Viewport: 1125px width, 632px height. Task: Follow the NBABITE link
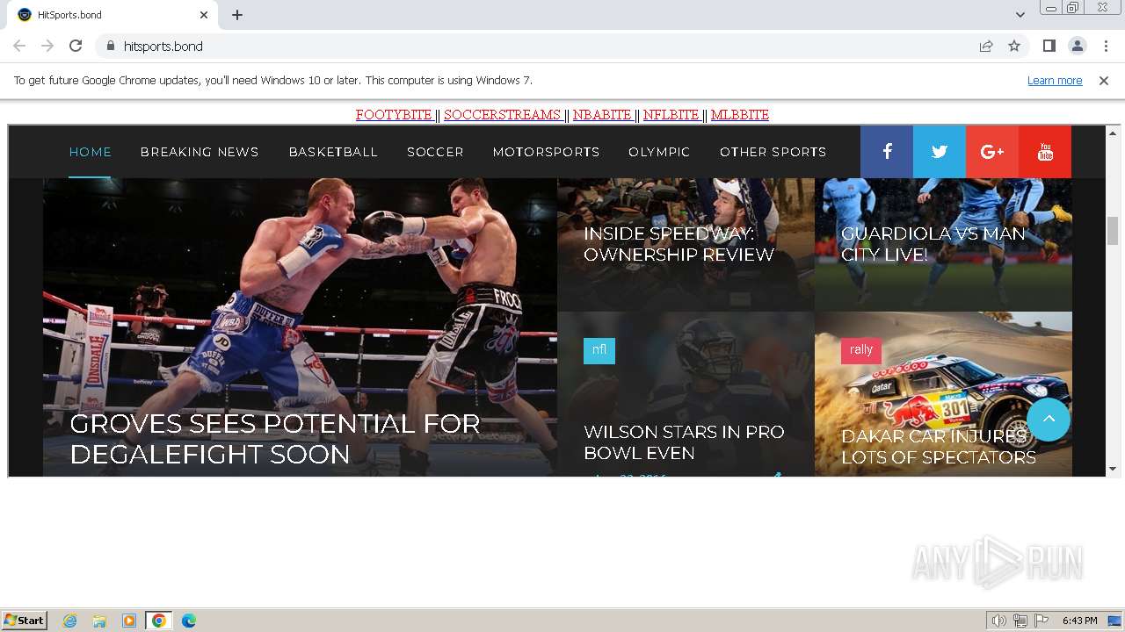point(603,115)
